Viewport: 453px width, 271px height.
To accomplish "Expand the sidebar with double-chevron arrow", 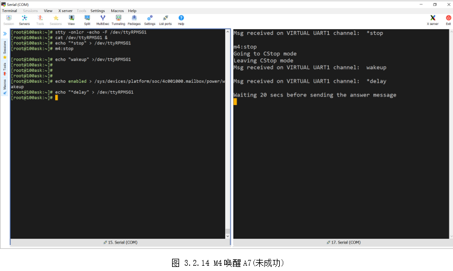I will click(x=5, y=33).
